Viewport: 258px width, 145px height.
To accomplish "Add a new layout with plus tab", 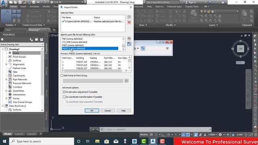I will point(40,134).
